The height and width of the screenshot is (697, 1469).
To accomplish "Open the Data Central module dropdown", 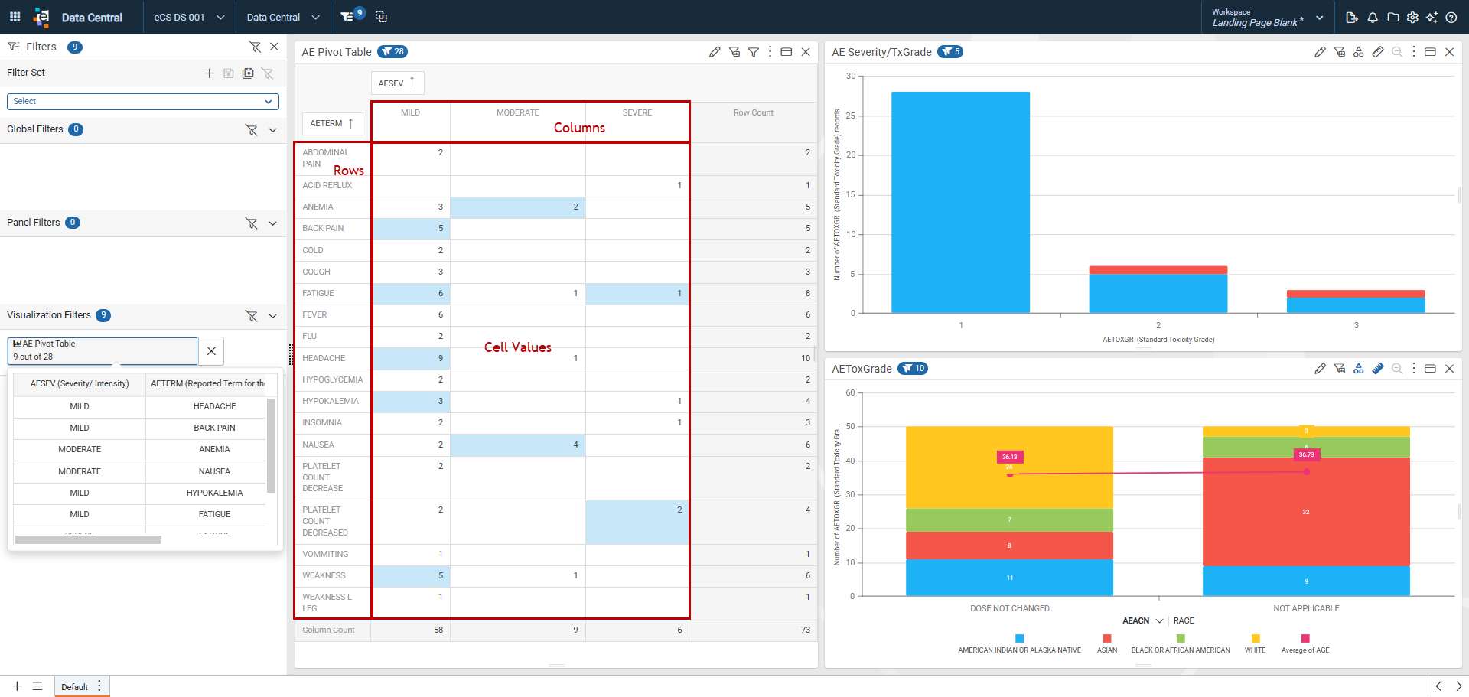I will 283,17.
